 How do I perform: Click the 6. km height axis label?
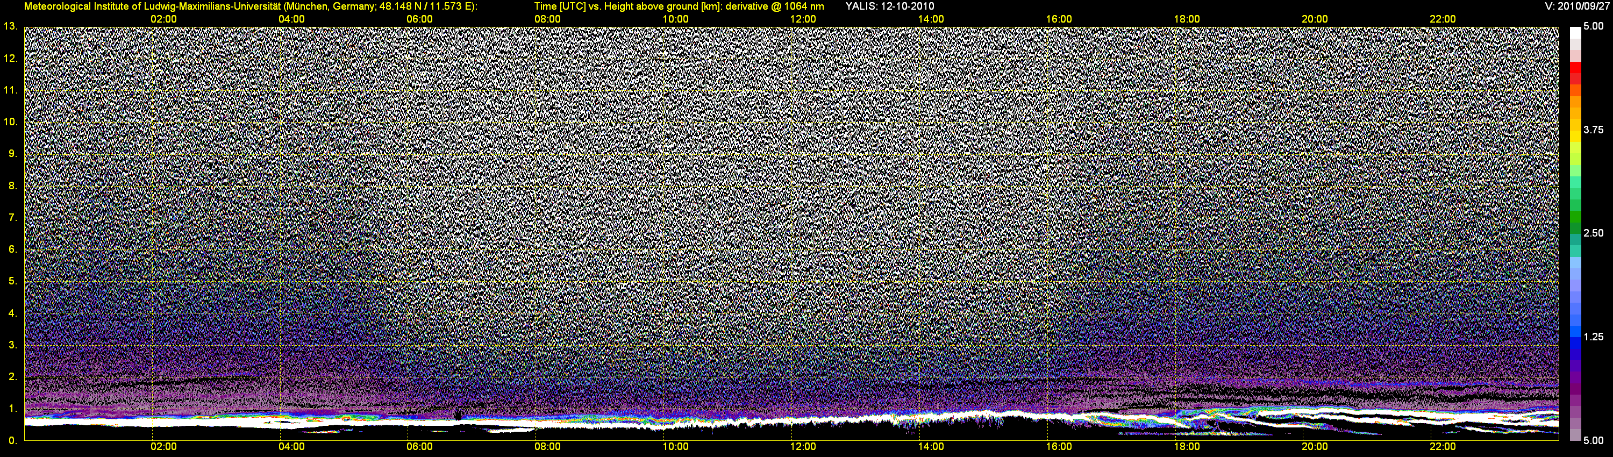coord(13,249)
